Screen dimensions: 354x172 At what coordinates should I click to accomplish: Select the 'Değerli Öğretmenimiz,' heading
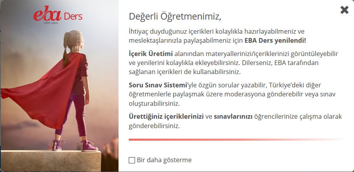click(175, 16)
